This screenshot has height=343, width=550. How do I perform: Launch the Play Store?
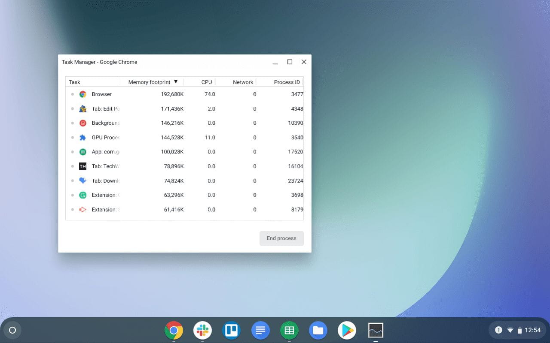click(x=346, y=330)
